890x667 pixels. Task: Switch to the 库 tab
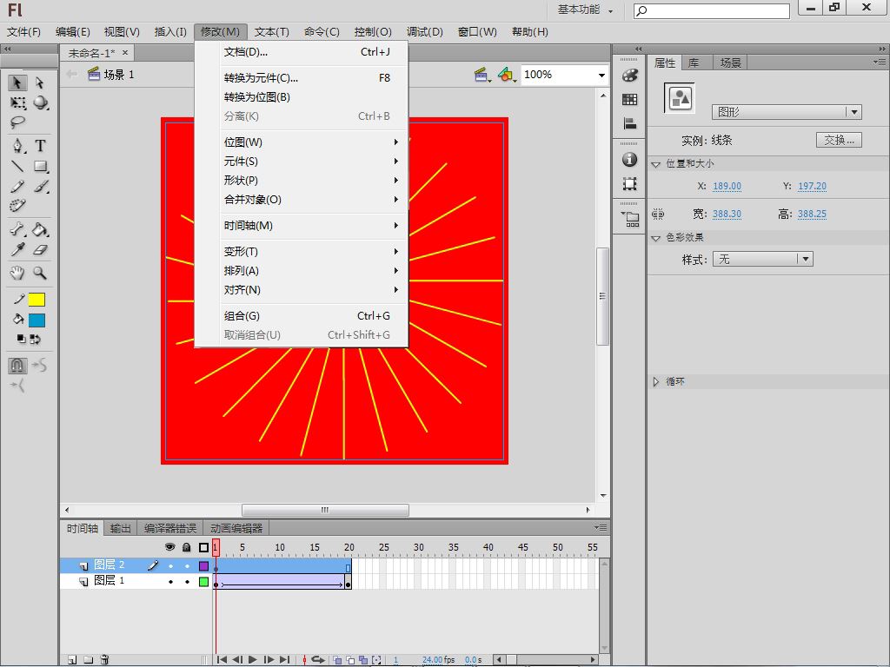click(694, 63)
